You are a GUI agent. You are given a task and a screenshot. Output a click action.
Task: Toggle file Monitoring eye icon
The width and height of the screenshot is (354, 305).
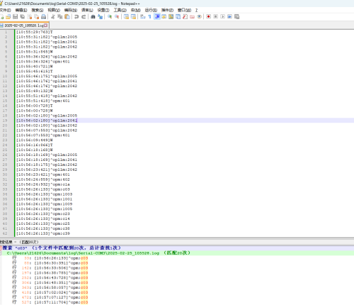click(199, 16)
